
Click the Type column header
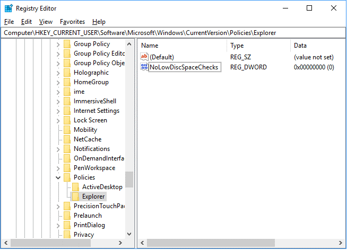pos(259,46)
